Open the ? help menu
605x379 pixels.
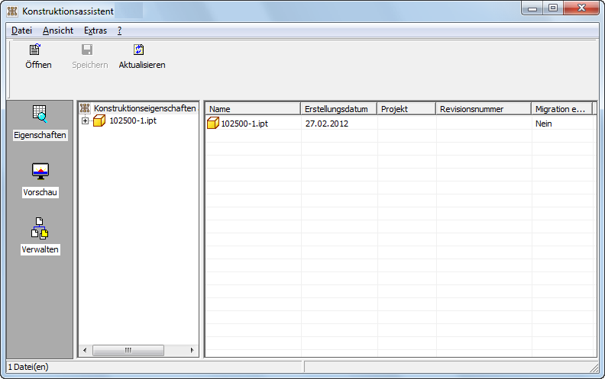coord(120,31)
